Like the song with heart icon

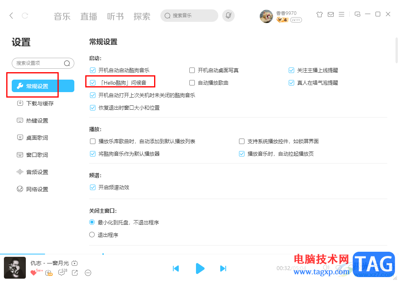pyautogui.click(x=33, y=273)
